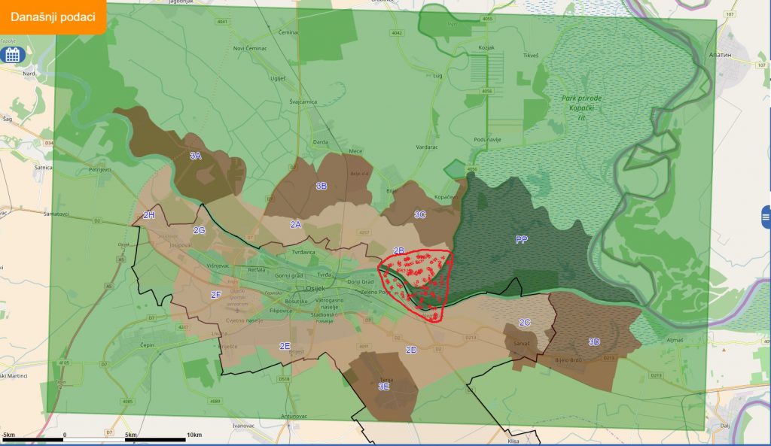Click the Park prirode Kopački rit label
The image size is (771, 446).
pyautogui.click(x=582, y=108)
